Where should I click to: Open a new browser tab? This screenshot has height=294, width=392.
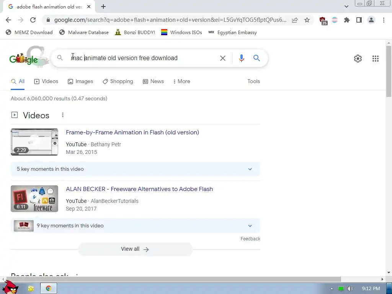click(103, 7)
